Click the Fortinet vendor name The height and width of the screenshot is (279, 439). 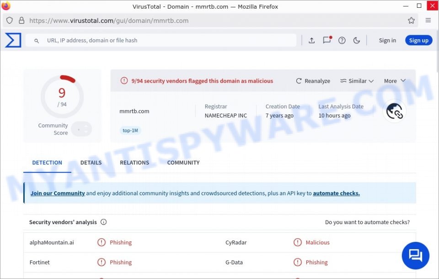click(x=39, y=262)
